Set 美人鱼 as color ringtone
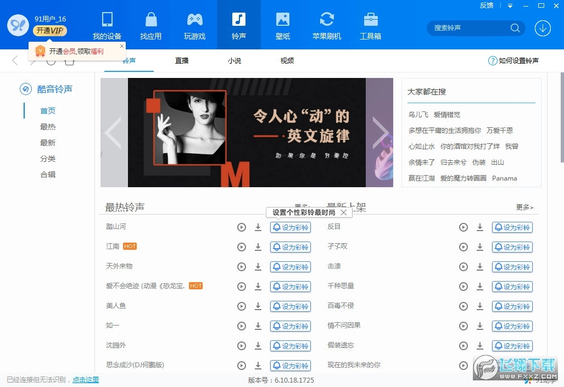The height and width of the screenshot is (387, 564). pyautogui.click(x=291, y=306)
